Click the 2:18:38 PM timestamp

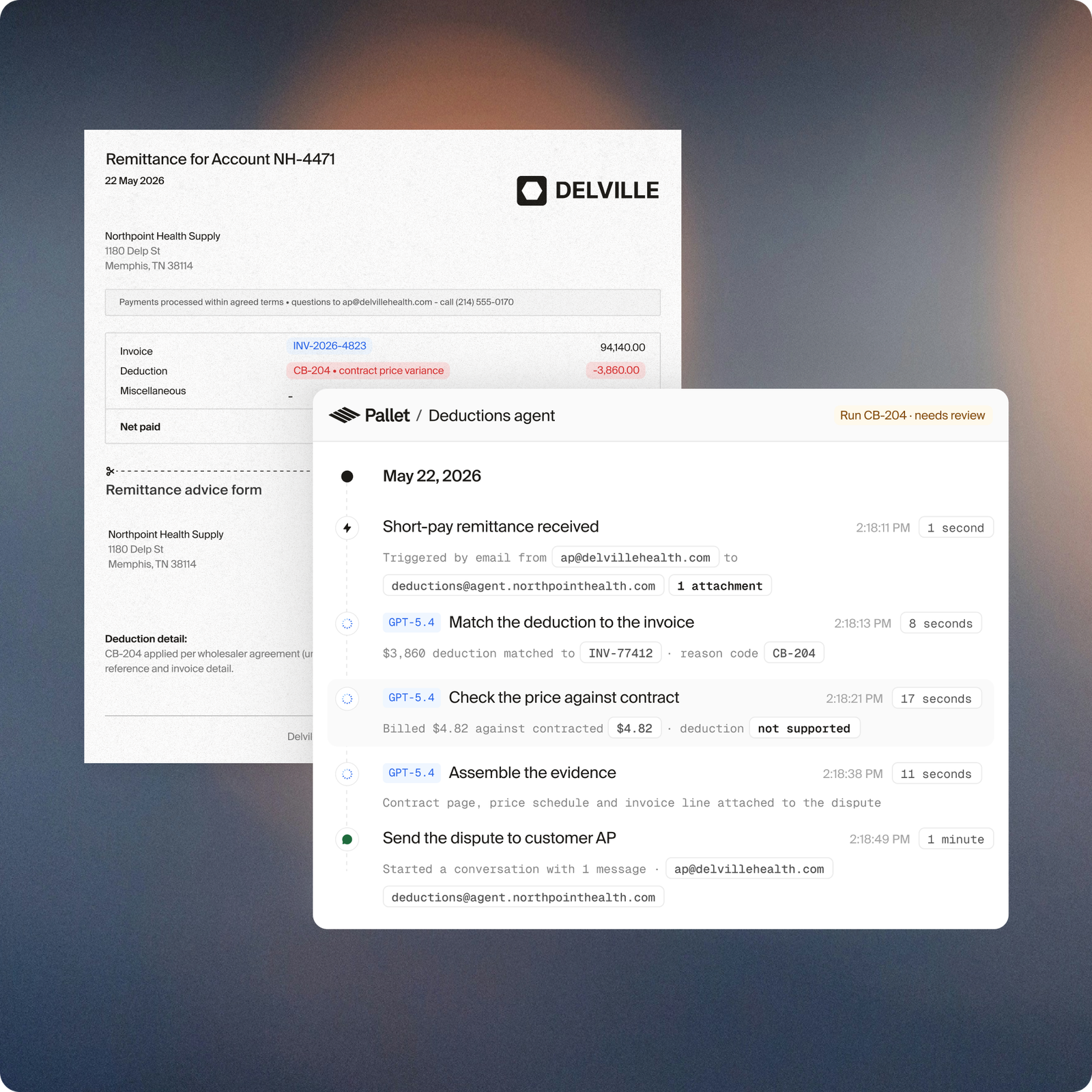coord(852,773)
